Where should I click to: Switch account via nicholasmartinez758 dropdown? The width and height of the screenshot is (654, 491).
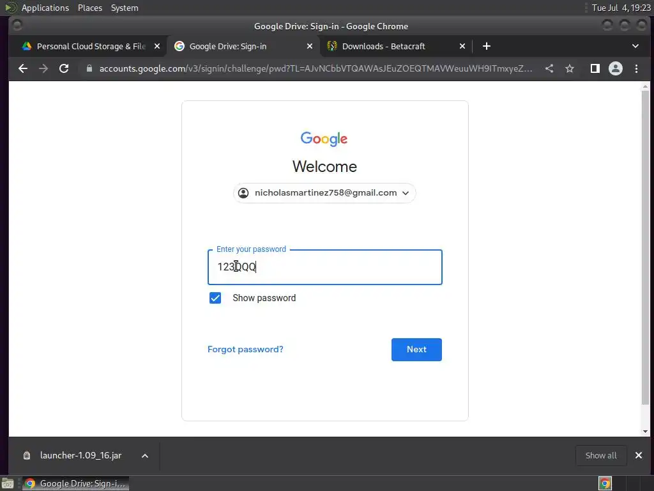(324, 193)
